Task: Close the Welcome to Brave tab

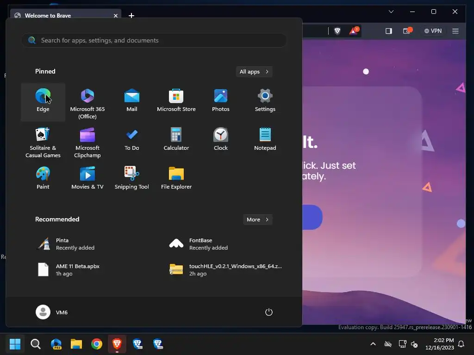Action: (x=115, y=15)
